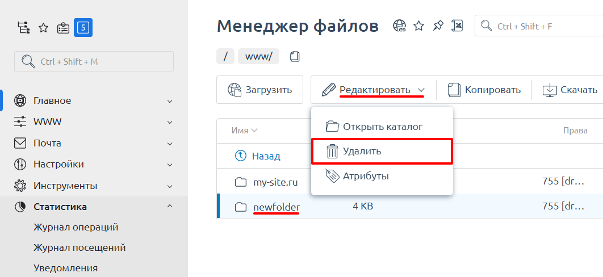Copy the current path icon
Screen dimensions: 603x277
(295, 56)
